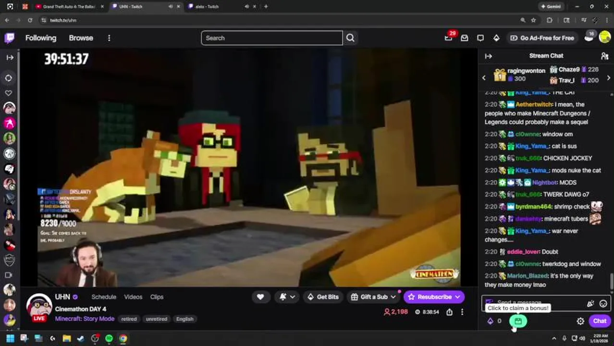
Task: Click the chat scrollbar thumb
Action: coord(612,281)
